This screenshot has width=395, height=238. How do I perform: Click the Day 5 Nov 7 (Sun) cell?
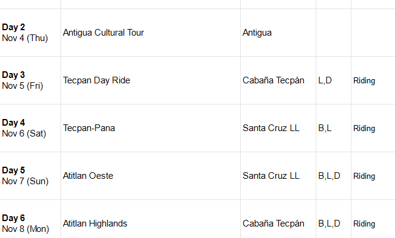30,176
